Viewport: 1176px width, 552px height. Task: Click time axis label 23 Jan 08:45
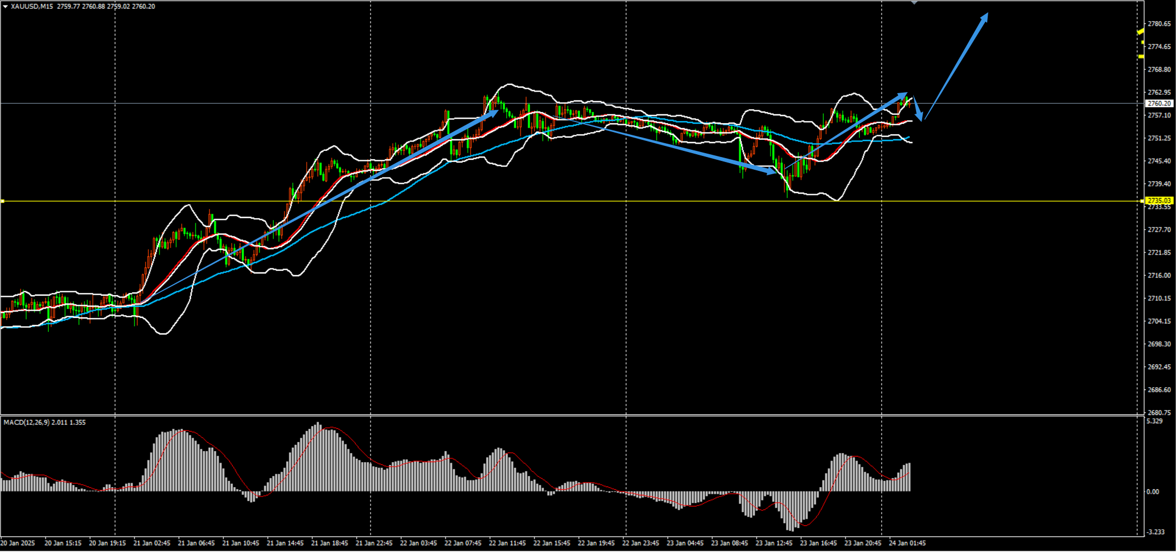[x=729, y=543]
